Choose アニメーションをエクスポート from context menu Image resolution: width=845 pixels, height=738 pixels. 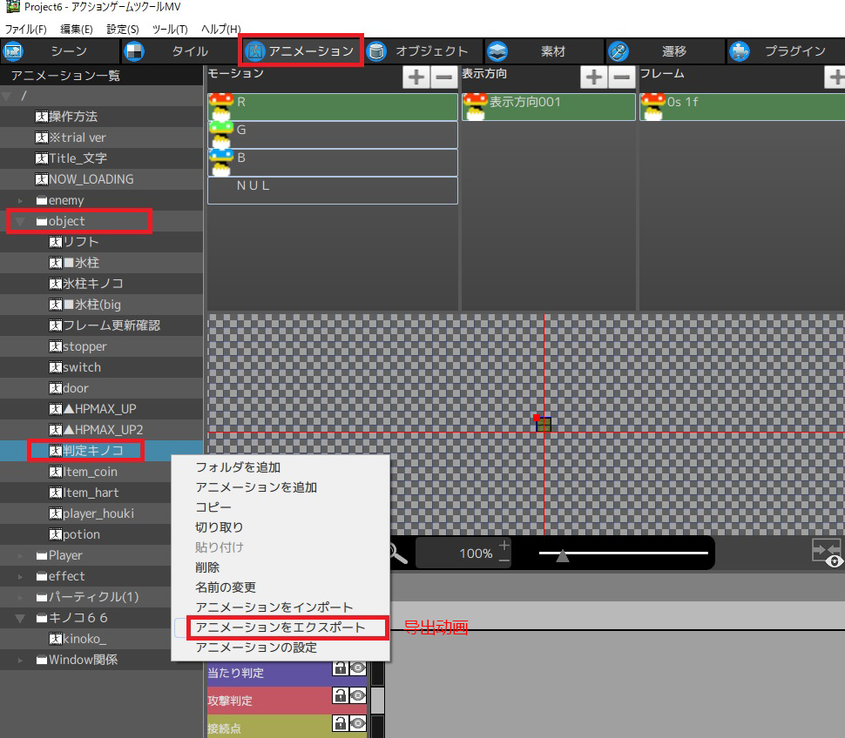pyautogui.click(x=280, y=627)
